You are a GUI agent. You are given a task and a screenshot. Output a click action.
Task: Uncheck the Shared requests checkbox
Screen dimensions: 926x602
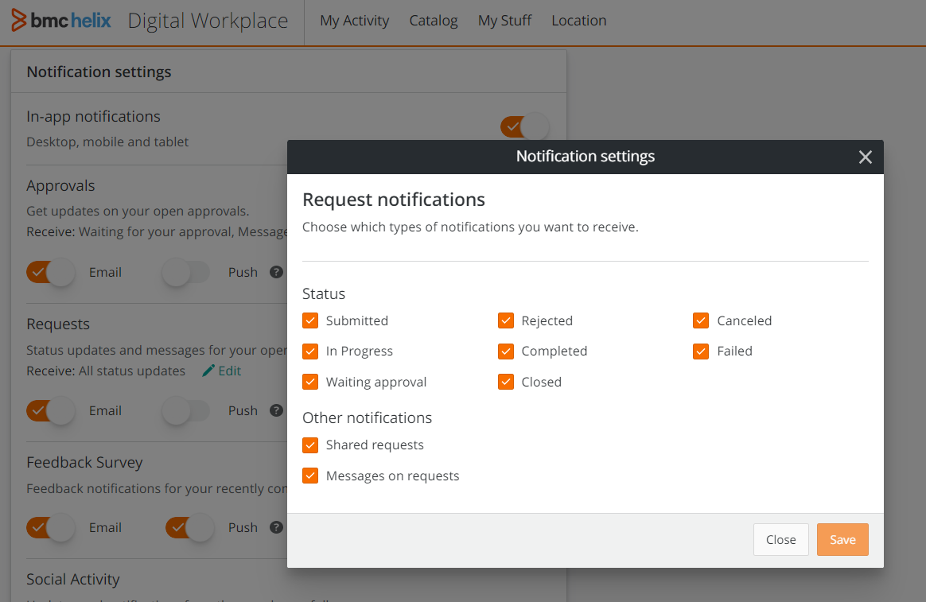pos(310,445)
